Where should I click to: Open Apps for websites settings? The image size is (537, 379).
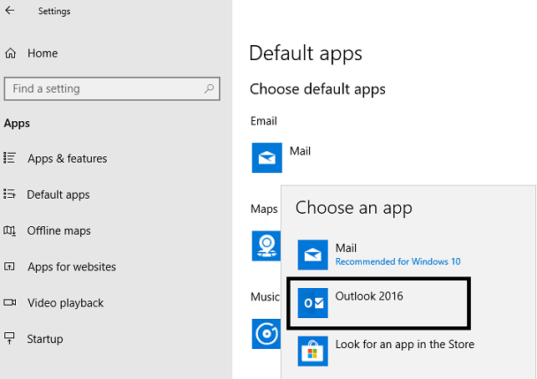click(x=72, y=266)
